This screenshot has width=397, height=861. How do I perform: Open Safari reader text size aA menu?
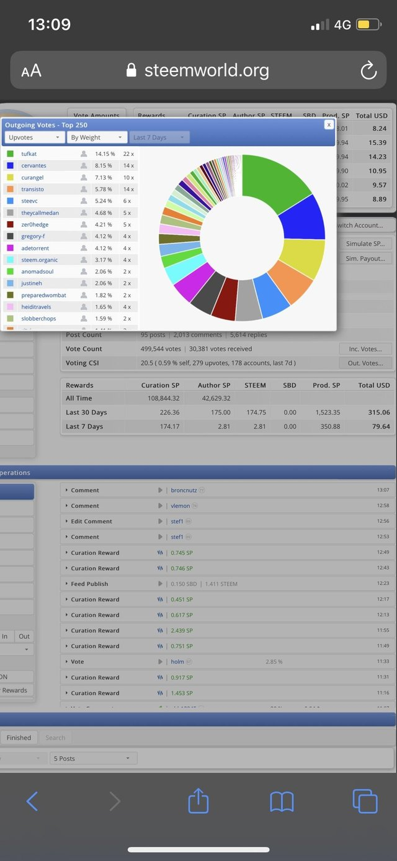click(32, 71)
